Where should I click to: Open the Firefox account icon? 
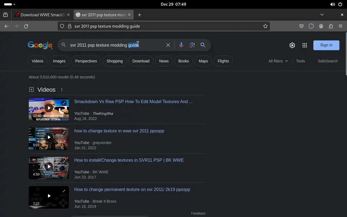[321, 26]
